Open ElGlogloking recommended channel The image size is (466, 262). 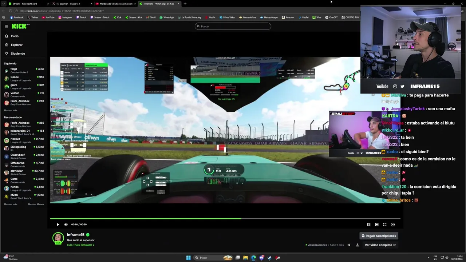(x=24, y=148)
